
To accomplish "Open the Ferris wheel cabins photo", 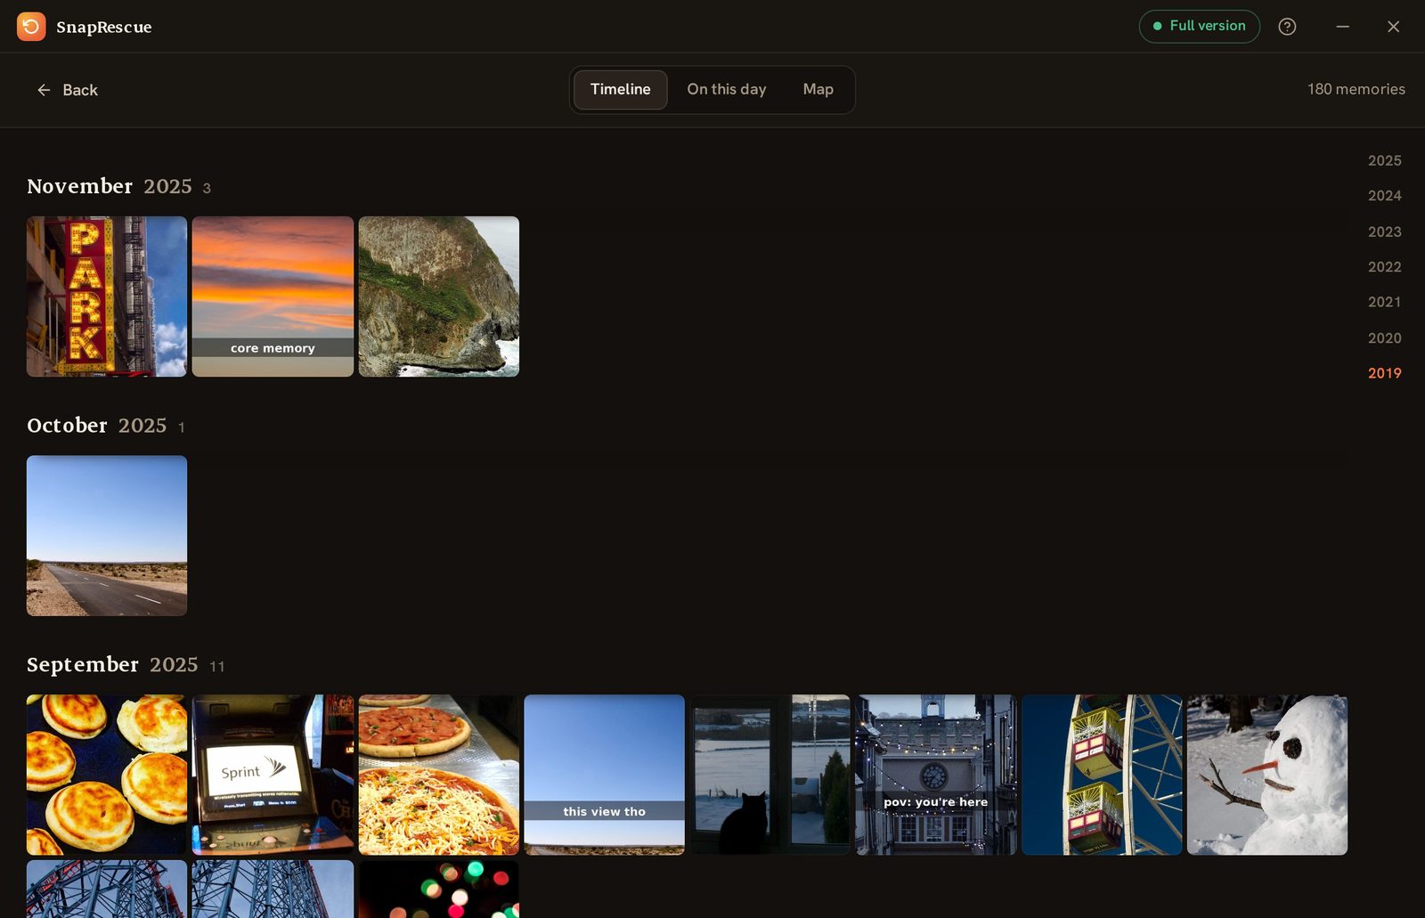I will pyautogui.click(x=1102, y=775).
